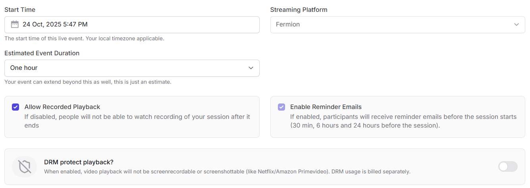
Task: Click the chevron arrow in Streaming Platform
Action: 516,24
